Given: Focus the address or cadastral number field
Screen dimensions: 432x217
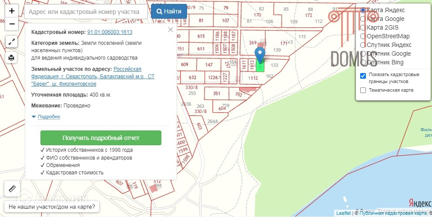Looking at the screenshot, I should coord(86,12).
